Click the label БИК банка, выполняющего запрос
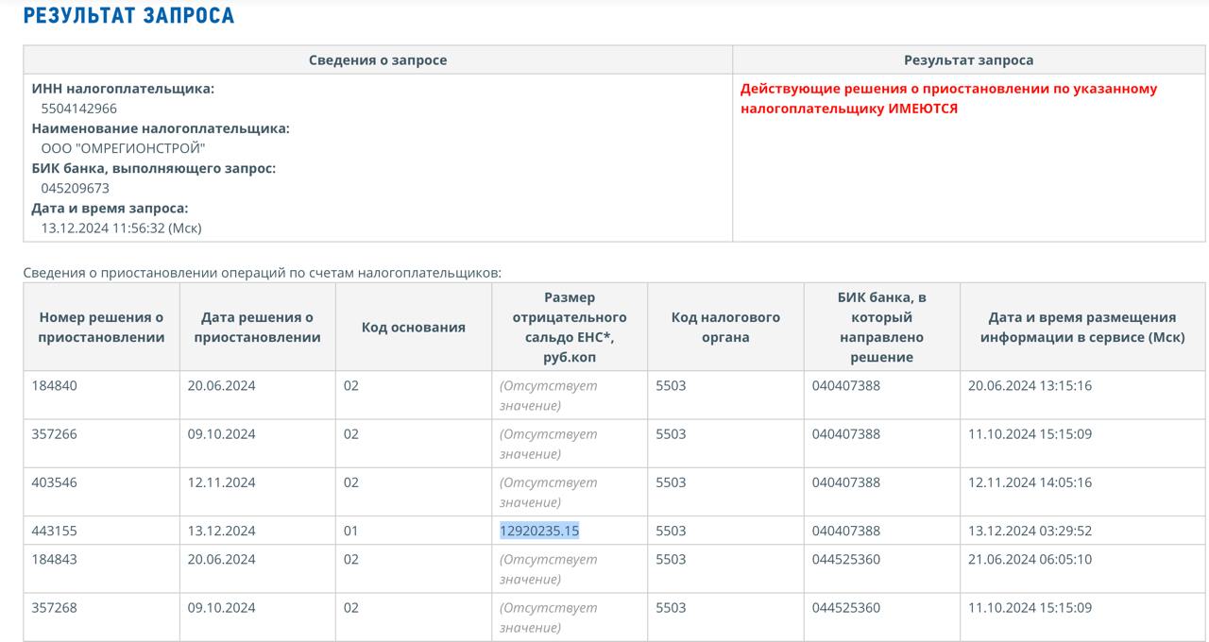This screenshot has height=642, width=1209. click(153, 168)
